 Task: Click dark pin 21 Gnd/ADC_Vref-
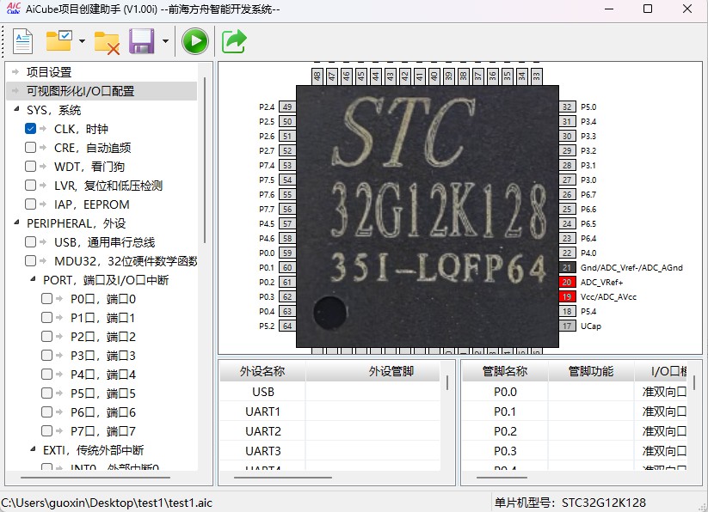coord(567,267)
